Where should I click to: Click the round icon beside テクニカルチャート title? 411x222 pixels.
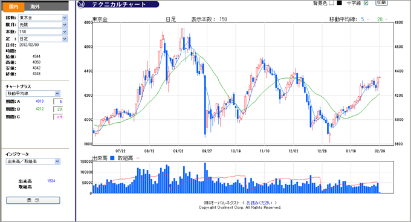click(81, 4)
